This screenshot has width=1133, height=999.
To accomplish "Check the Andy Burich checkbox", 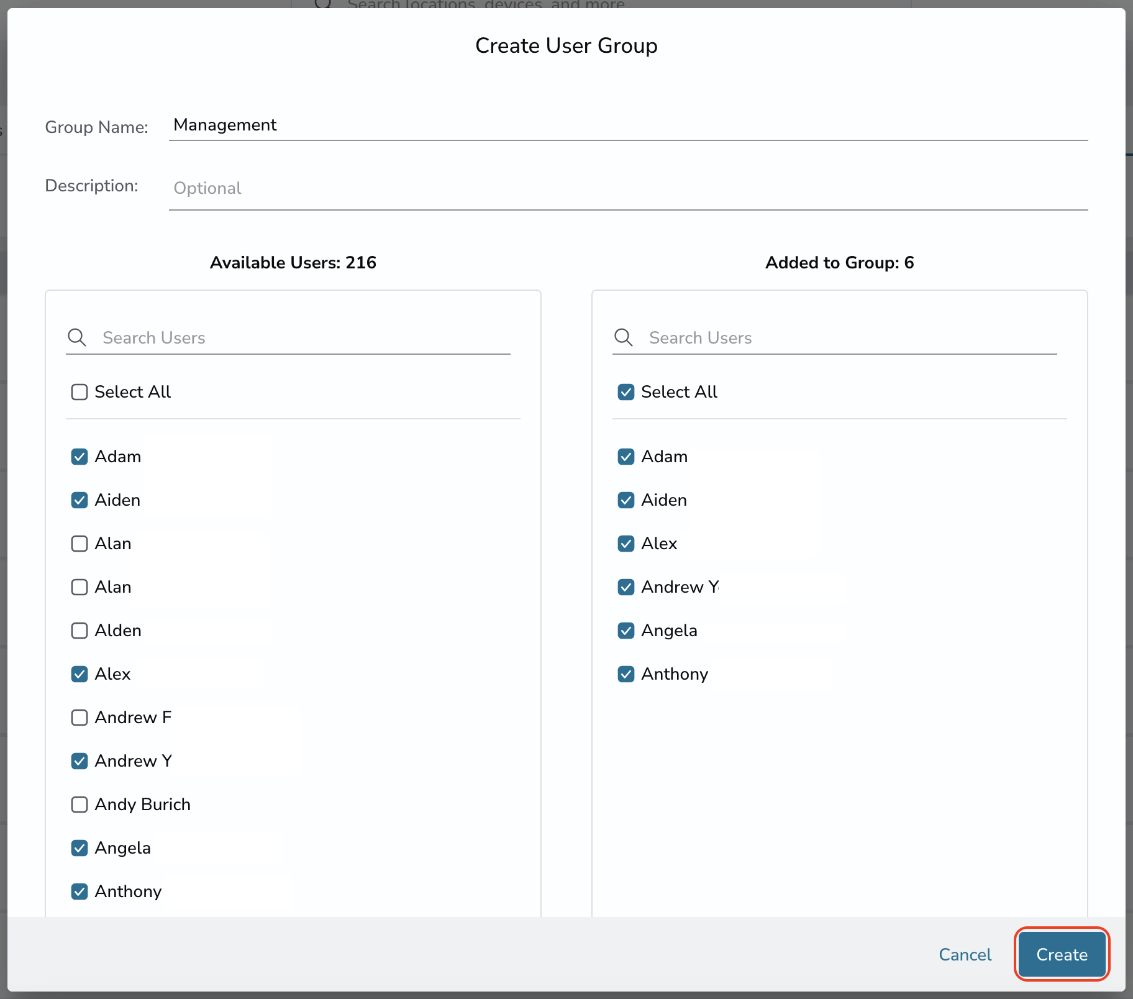I will (80, 805).
